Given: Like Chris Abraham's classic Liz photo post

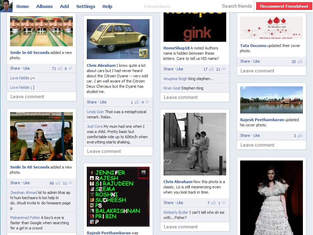Looking at the screenshot, I should click(x=180, y=203).
